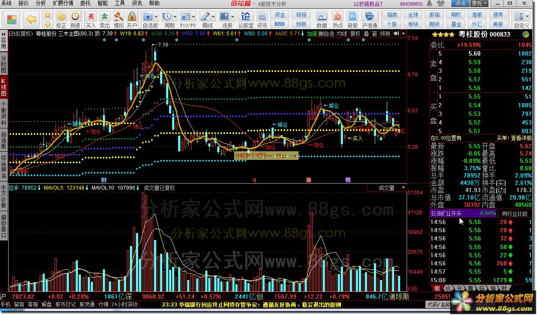Open the 智能 menu
This screenshot has width=537, height=315.
tap(102, 3)
